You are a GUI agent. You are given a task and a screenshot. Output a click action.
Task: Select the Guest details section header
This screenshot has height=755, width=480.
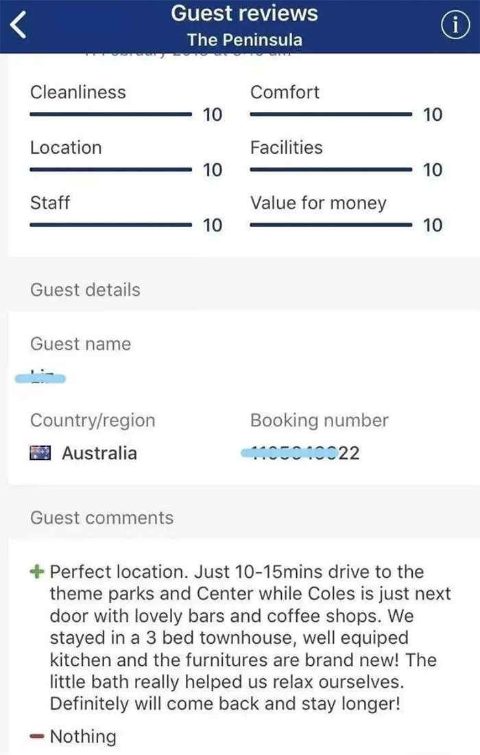pyautogui.click(x=85, y=290)
